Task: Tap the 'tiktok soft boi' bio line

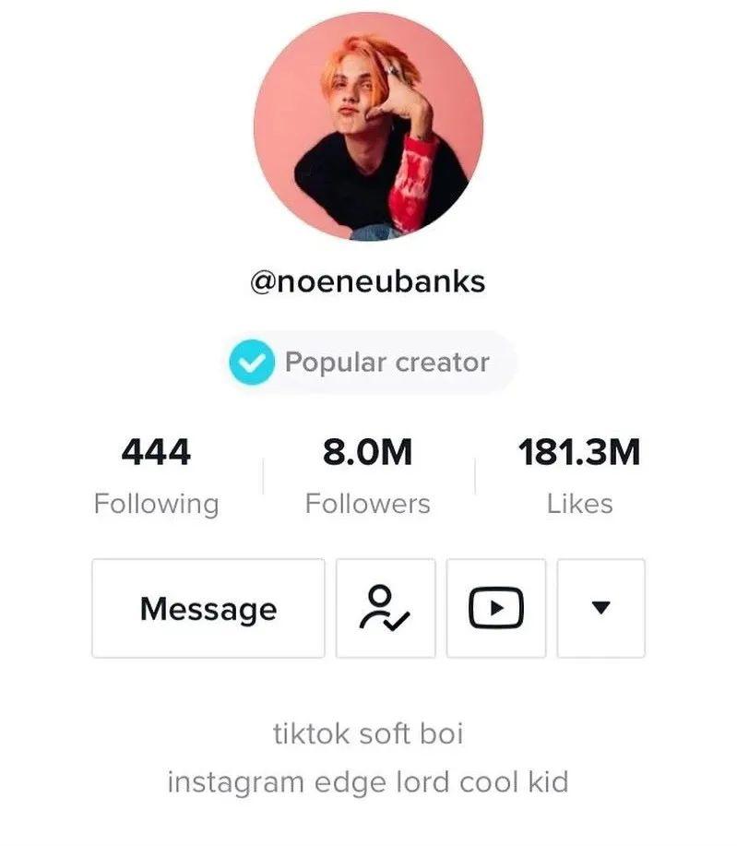Action: point(368,733)
